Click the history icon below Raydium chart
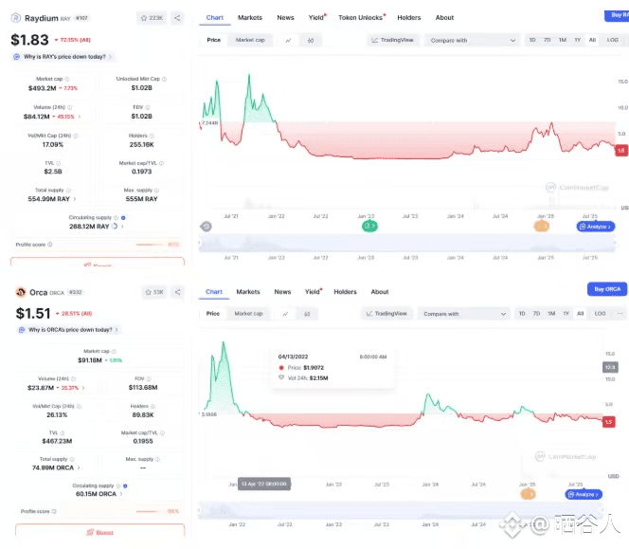The height and width of the screenshot is (549, 629). pos(206,227)
